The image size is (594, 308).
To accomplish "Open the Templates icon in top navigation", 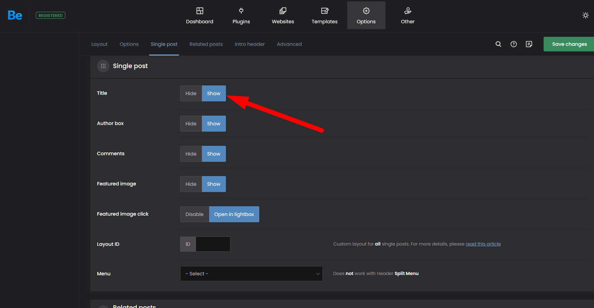I will (x=324, y=11).
